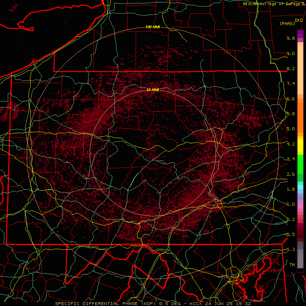
Task: Click the "1.8" scale value
Action: [x=291, y=189]
